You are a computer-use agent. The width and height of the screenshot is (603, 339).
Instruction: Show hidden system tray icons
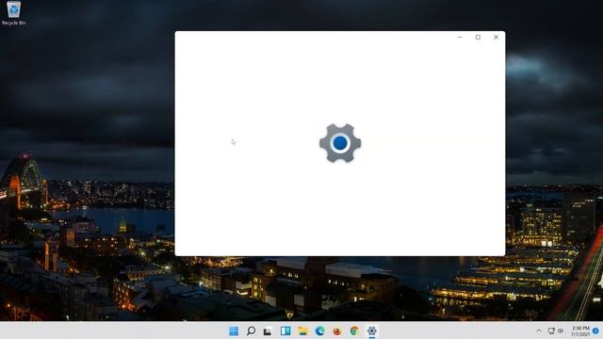(x=538, y=331)
